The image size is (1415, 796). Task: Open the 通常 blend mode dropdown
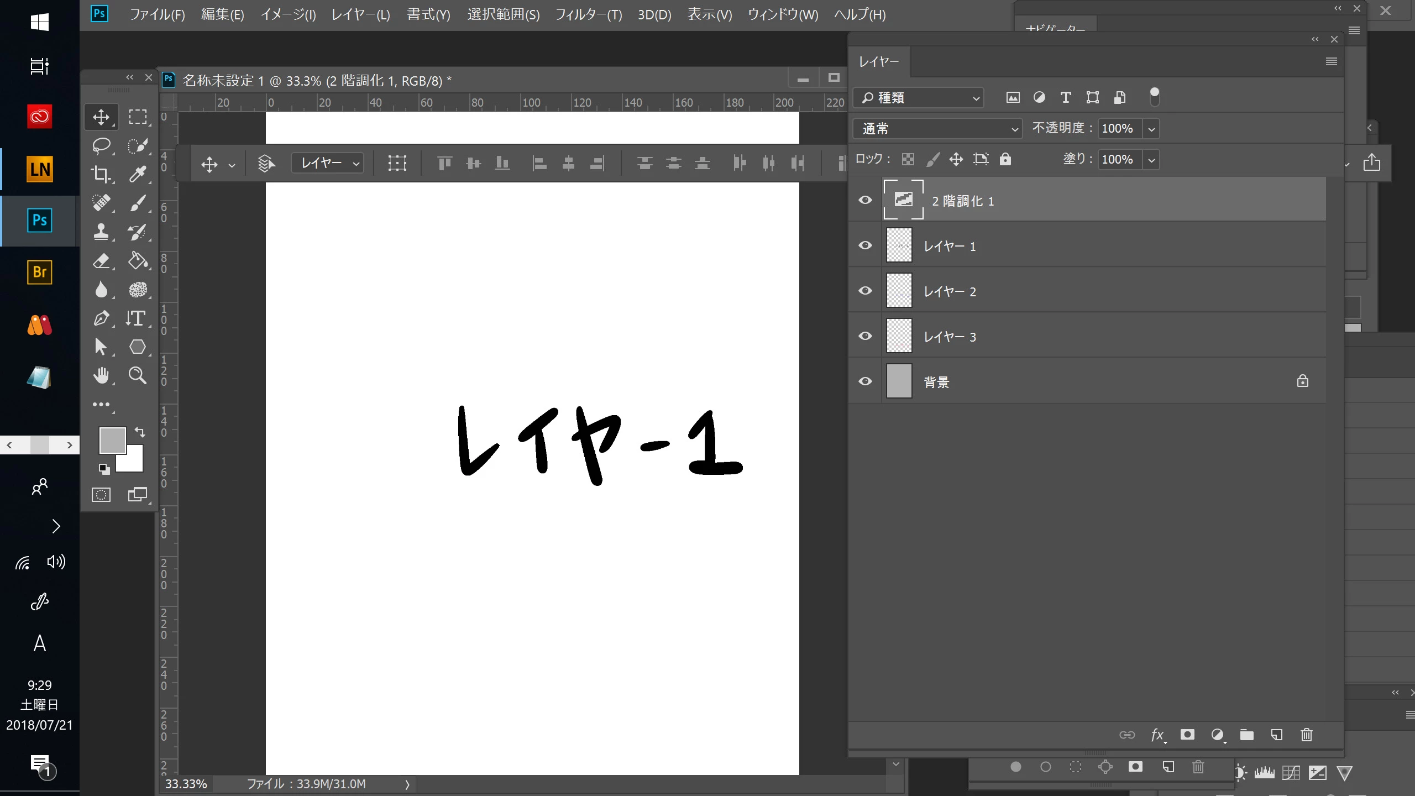pyautogui.click(x=938, y=129)
